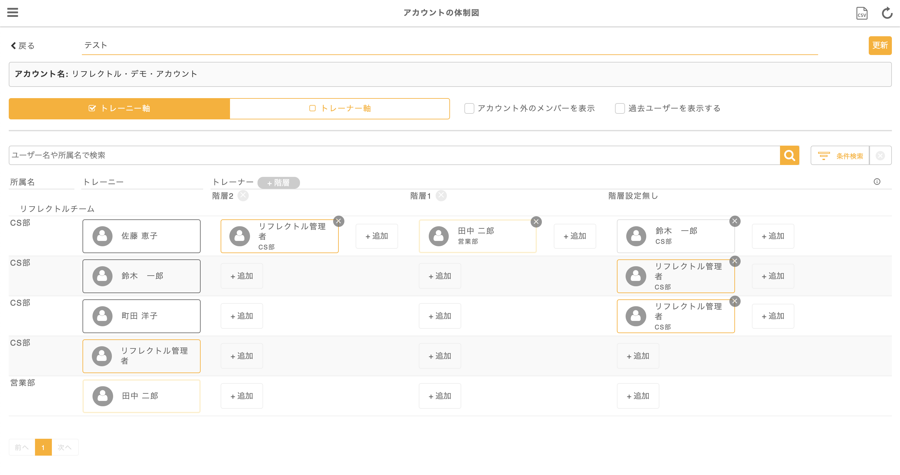Click the トレーニー column header
This screenshot has width=900, height=475.
pos(103,182)
